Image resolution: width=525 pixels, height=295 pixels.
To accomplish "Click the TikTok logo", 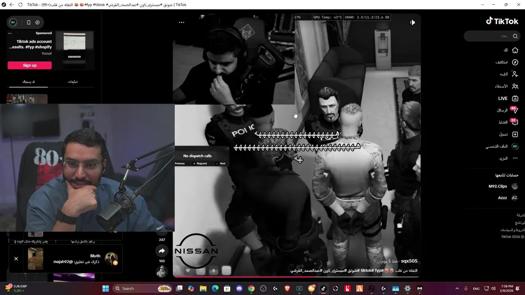I will click(502, 21).
